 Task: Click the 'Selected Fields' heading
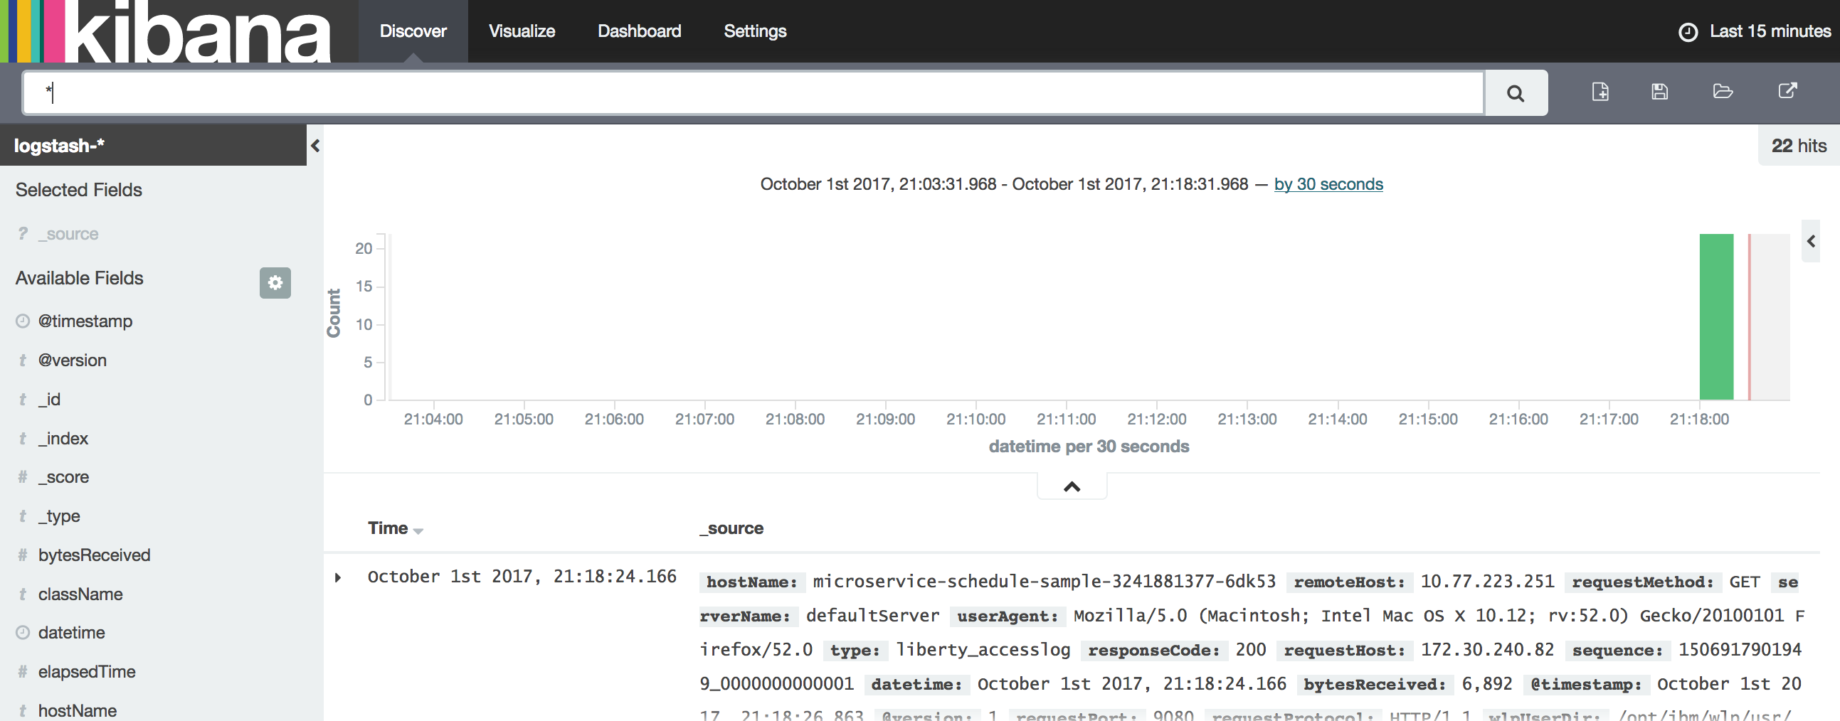pos(78,190)
